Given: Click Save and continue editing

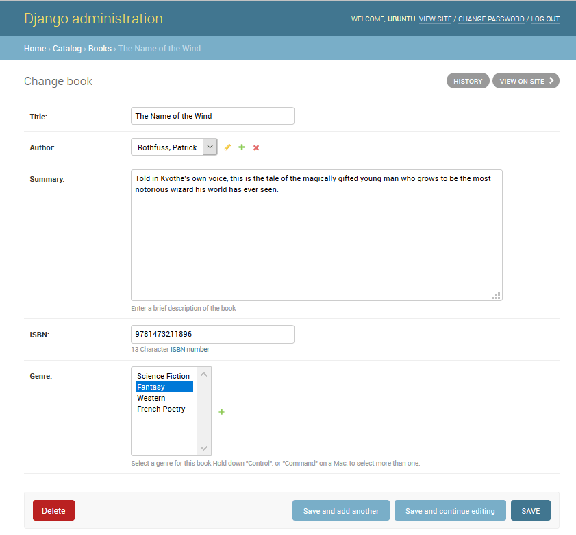Looking at the screenshot, I should click(x=450, y=511).
